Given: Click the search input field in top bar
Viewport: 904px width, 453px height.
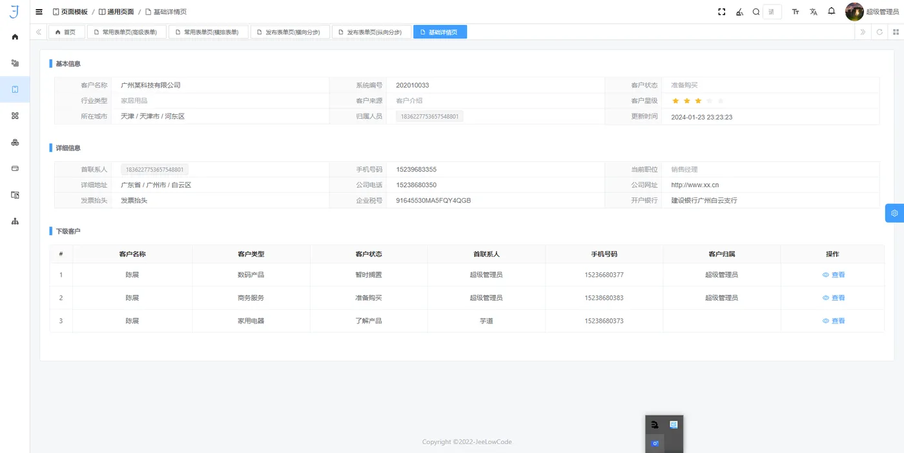Looking at the screenshot, I should [x=772, y=11].
